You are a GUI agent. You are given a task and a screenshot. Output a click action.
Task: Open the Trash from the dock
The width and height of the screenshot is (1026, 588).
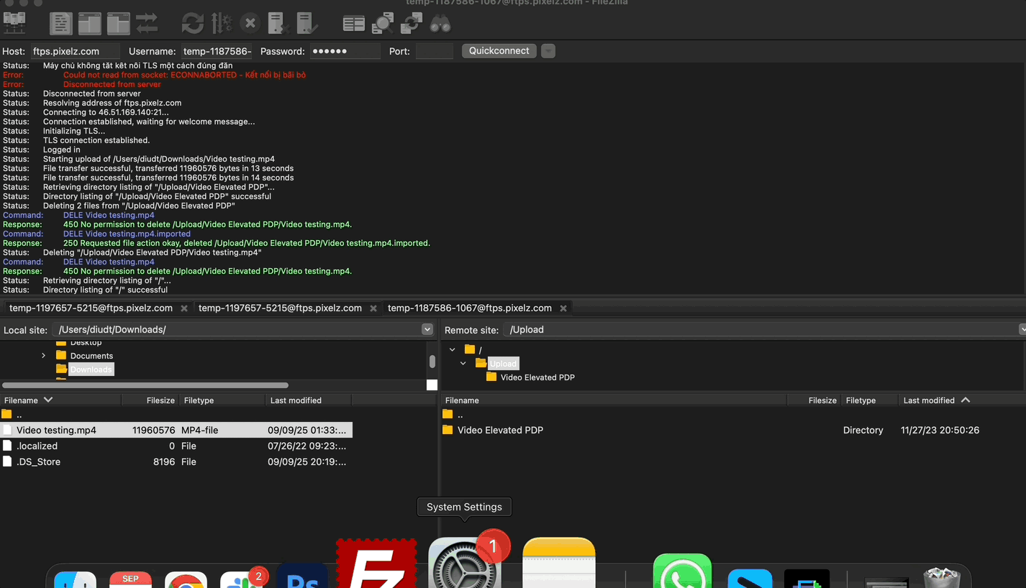tap(942, 577)
